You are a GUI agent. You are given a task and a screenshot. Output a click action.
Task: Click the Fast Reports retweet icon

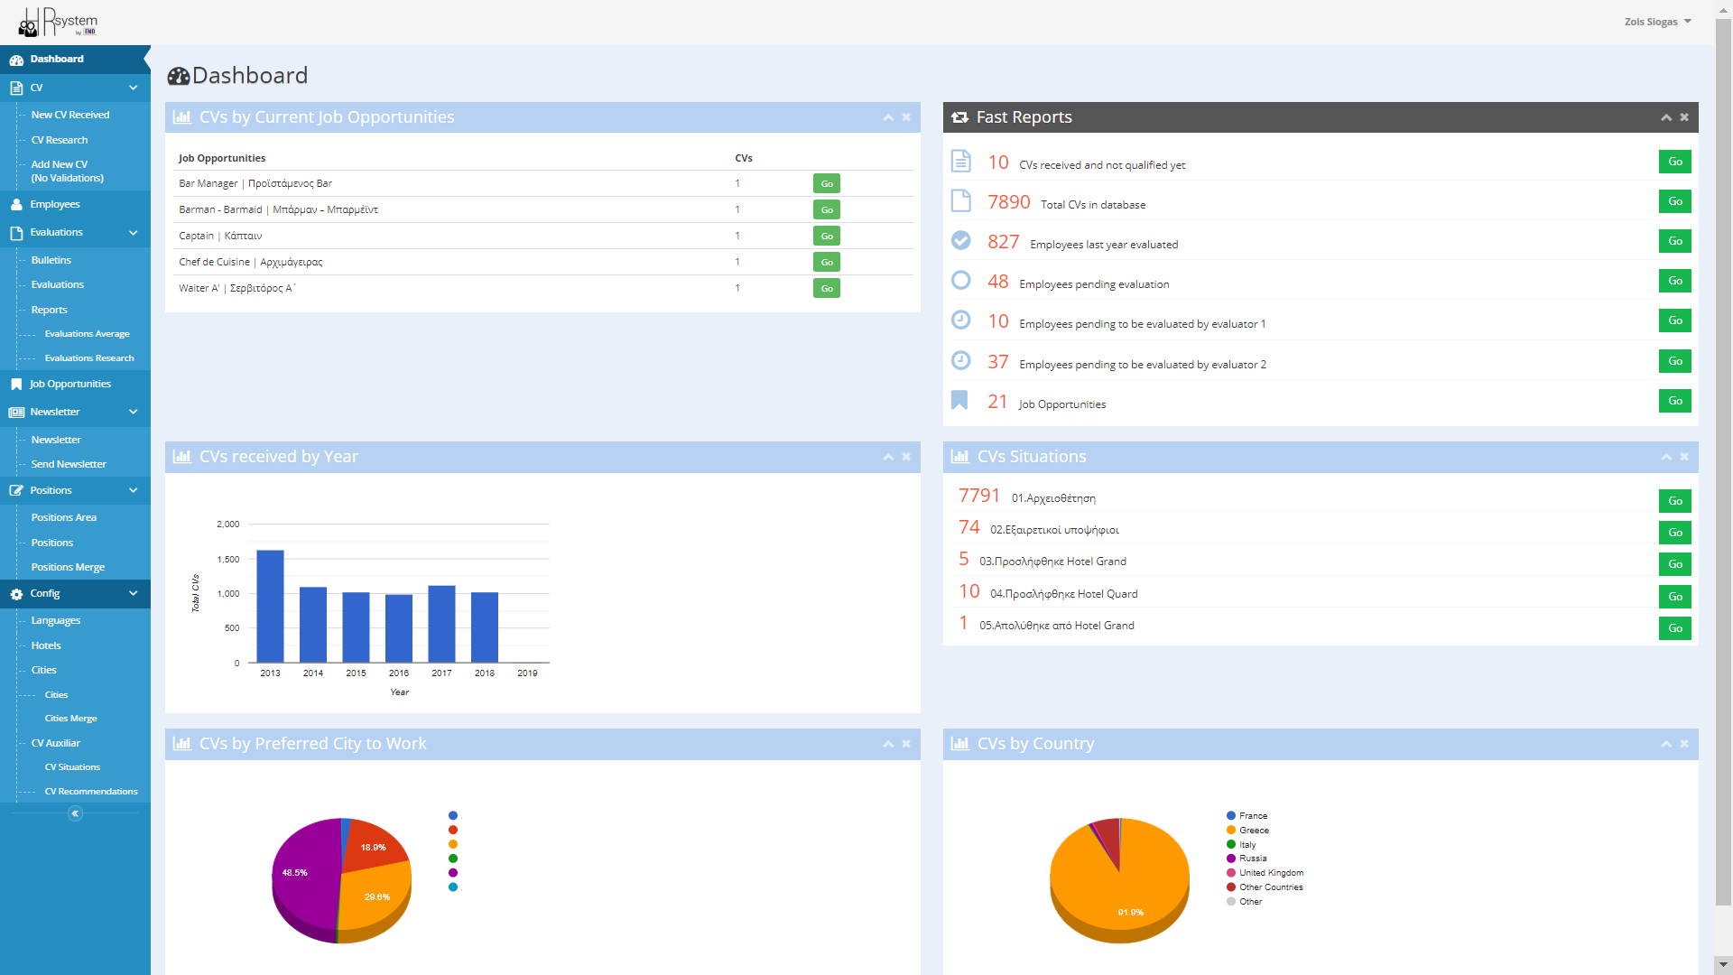[959, 117]
